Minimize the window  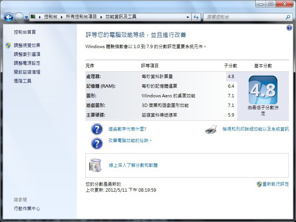pos(261,4)
